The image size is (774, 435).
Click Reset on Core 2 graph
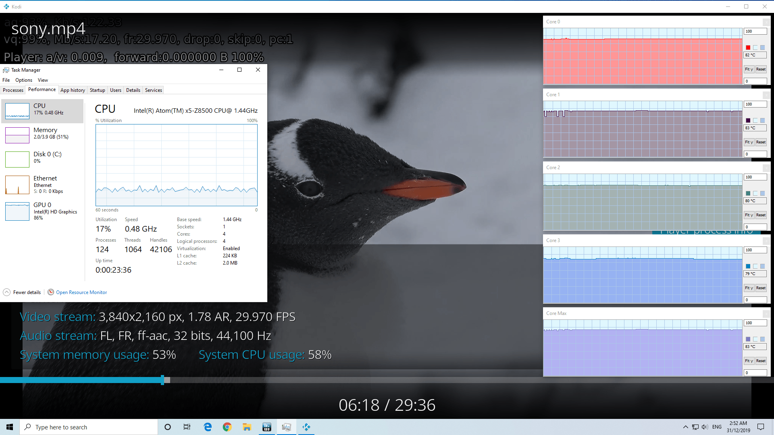(x=761, y=215)
